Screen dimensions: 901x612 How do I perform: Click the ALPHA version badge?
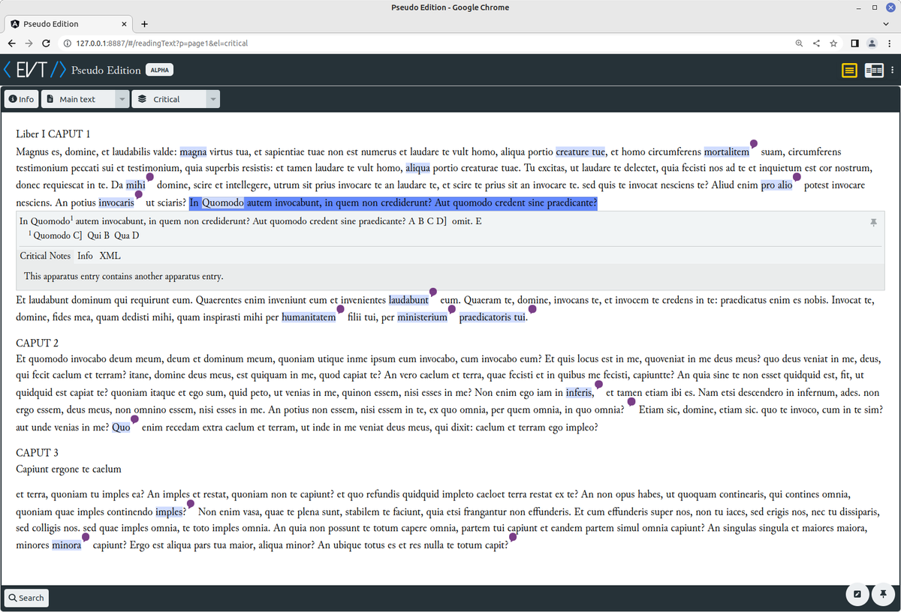(x=159, y=70)
